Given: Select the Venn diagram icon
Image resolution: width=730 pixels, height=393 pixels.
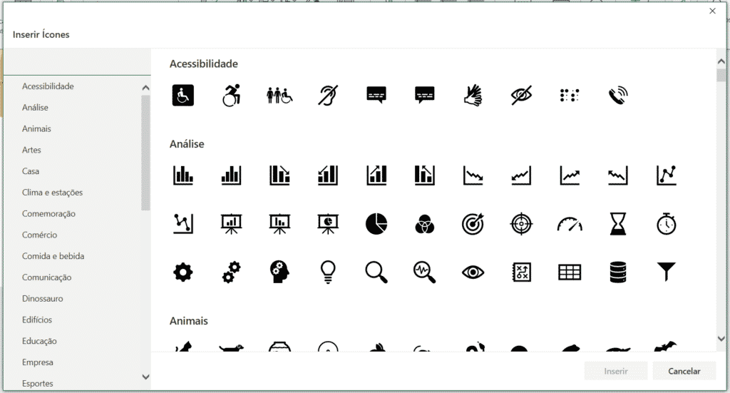Looking at the screenshot, I should click(424, 224).
